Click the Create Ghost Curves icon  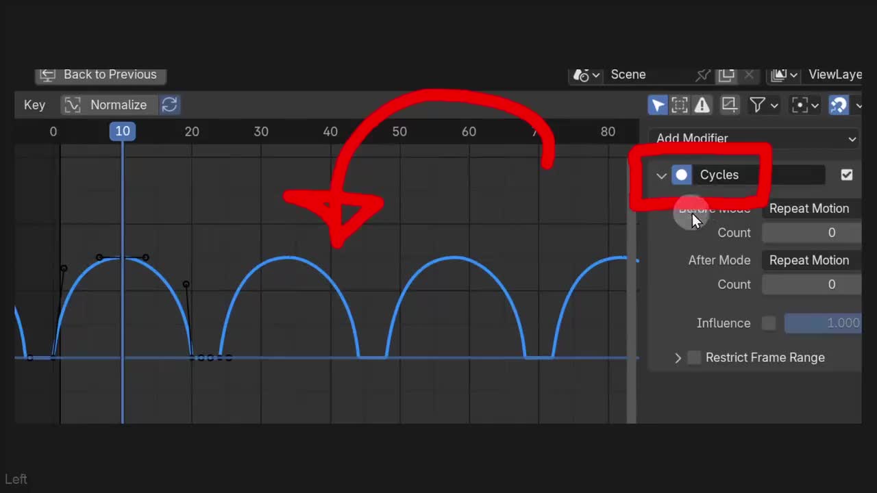point(730,105)
